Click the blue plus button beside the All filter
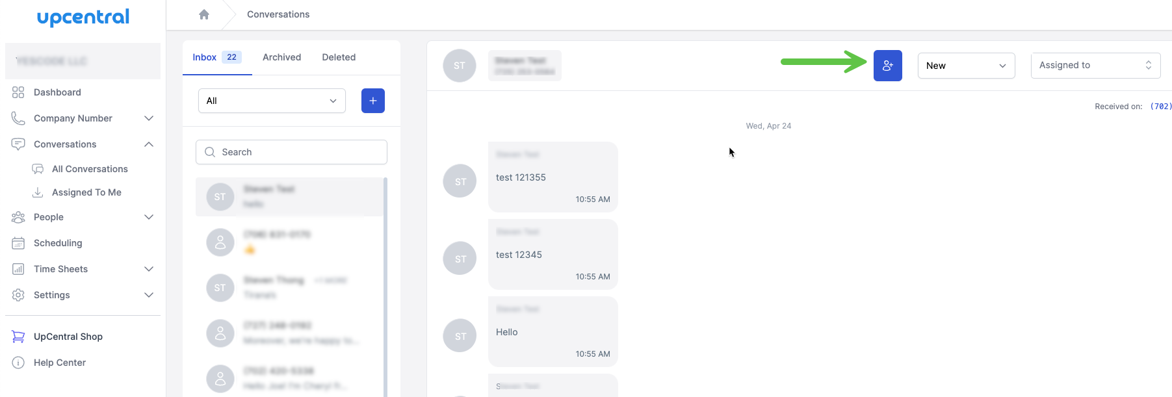 point(372,101)
